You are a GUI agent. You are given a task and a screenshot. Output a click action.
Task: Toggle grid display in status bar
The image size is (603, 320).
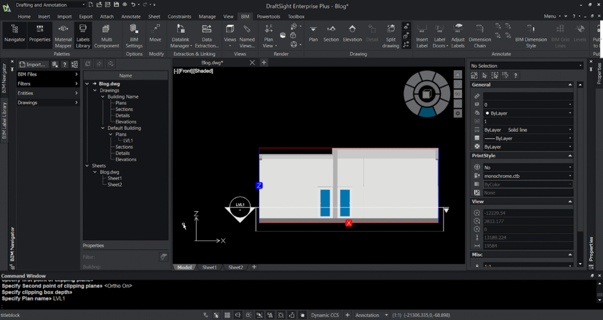(228, 315)
